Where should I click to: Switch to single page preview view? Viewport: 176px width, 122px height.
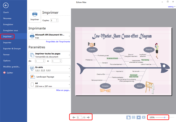pos(129,117)
